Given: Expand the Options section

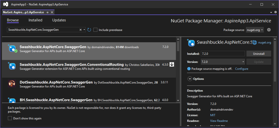Looking at the screenshot, I should [190, 79].
